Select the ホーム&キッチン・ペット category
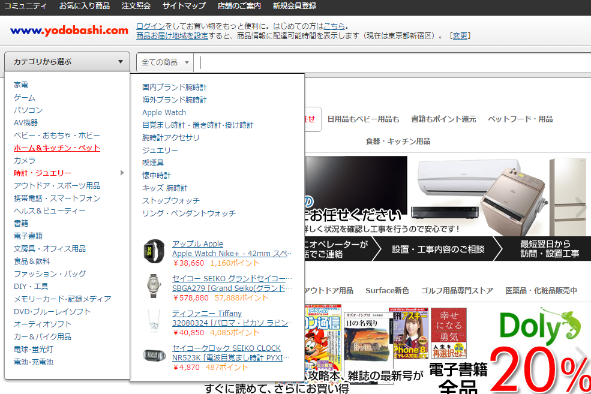The image size is (591, 394). [57, 148]
